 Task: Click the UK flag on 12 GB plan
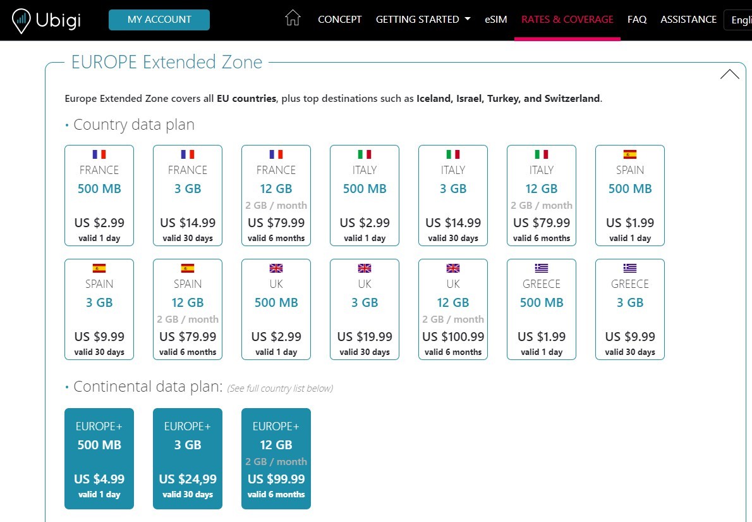453,268
